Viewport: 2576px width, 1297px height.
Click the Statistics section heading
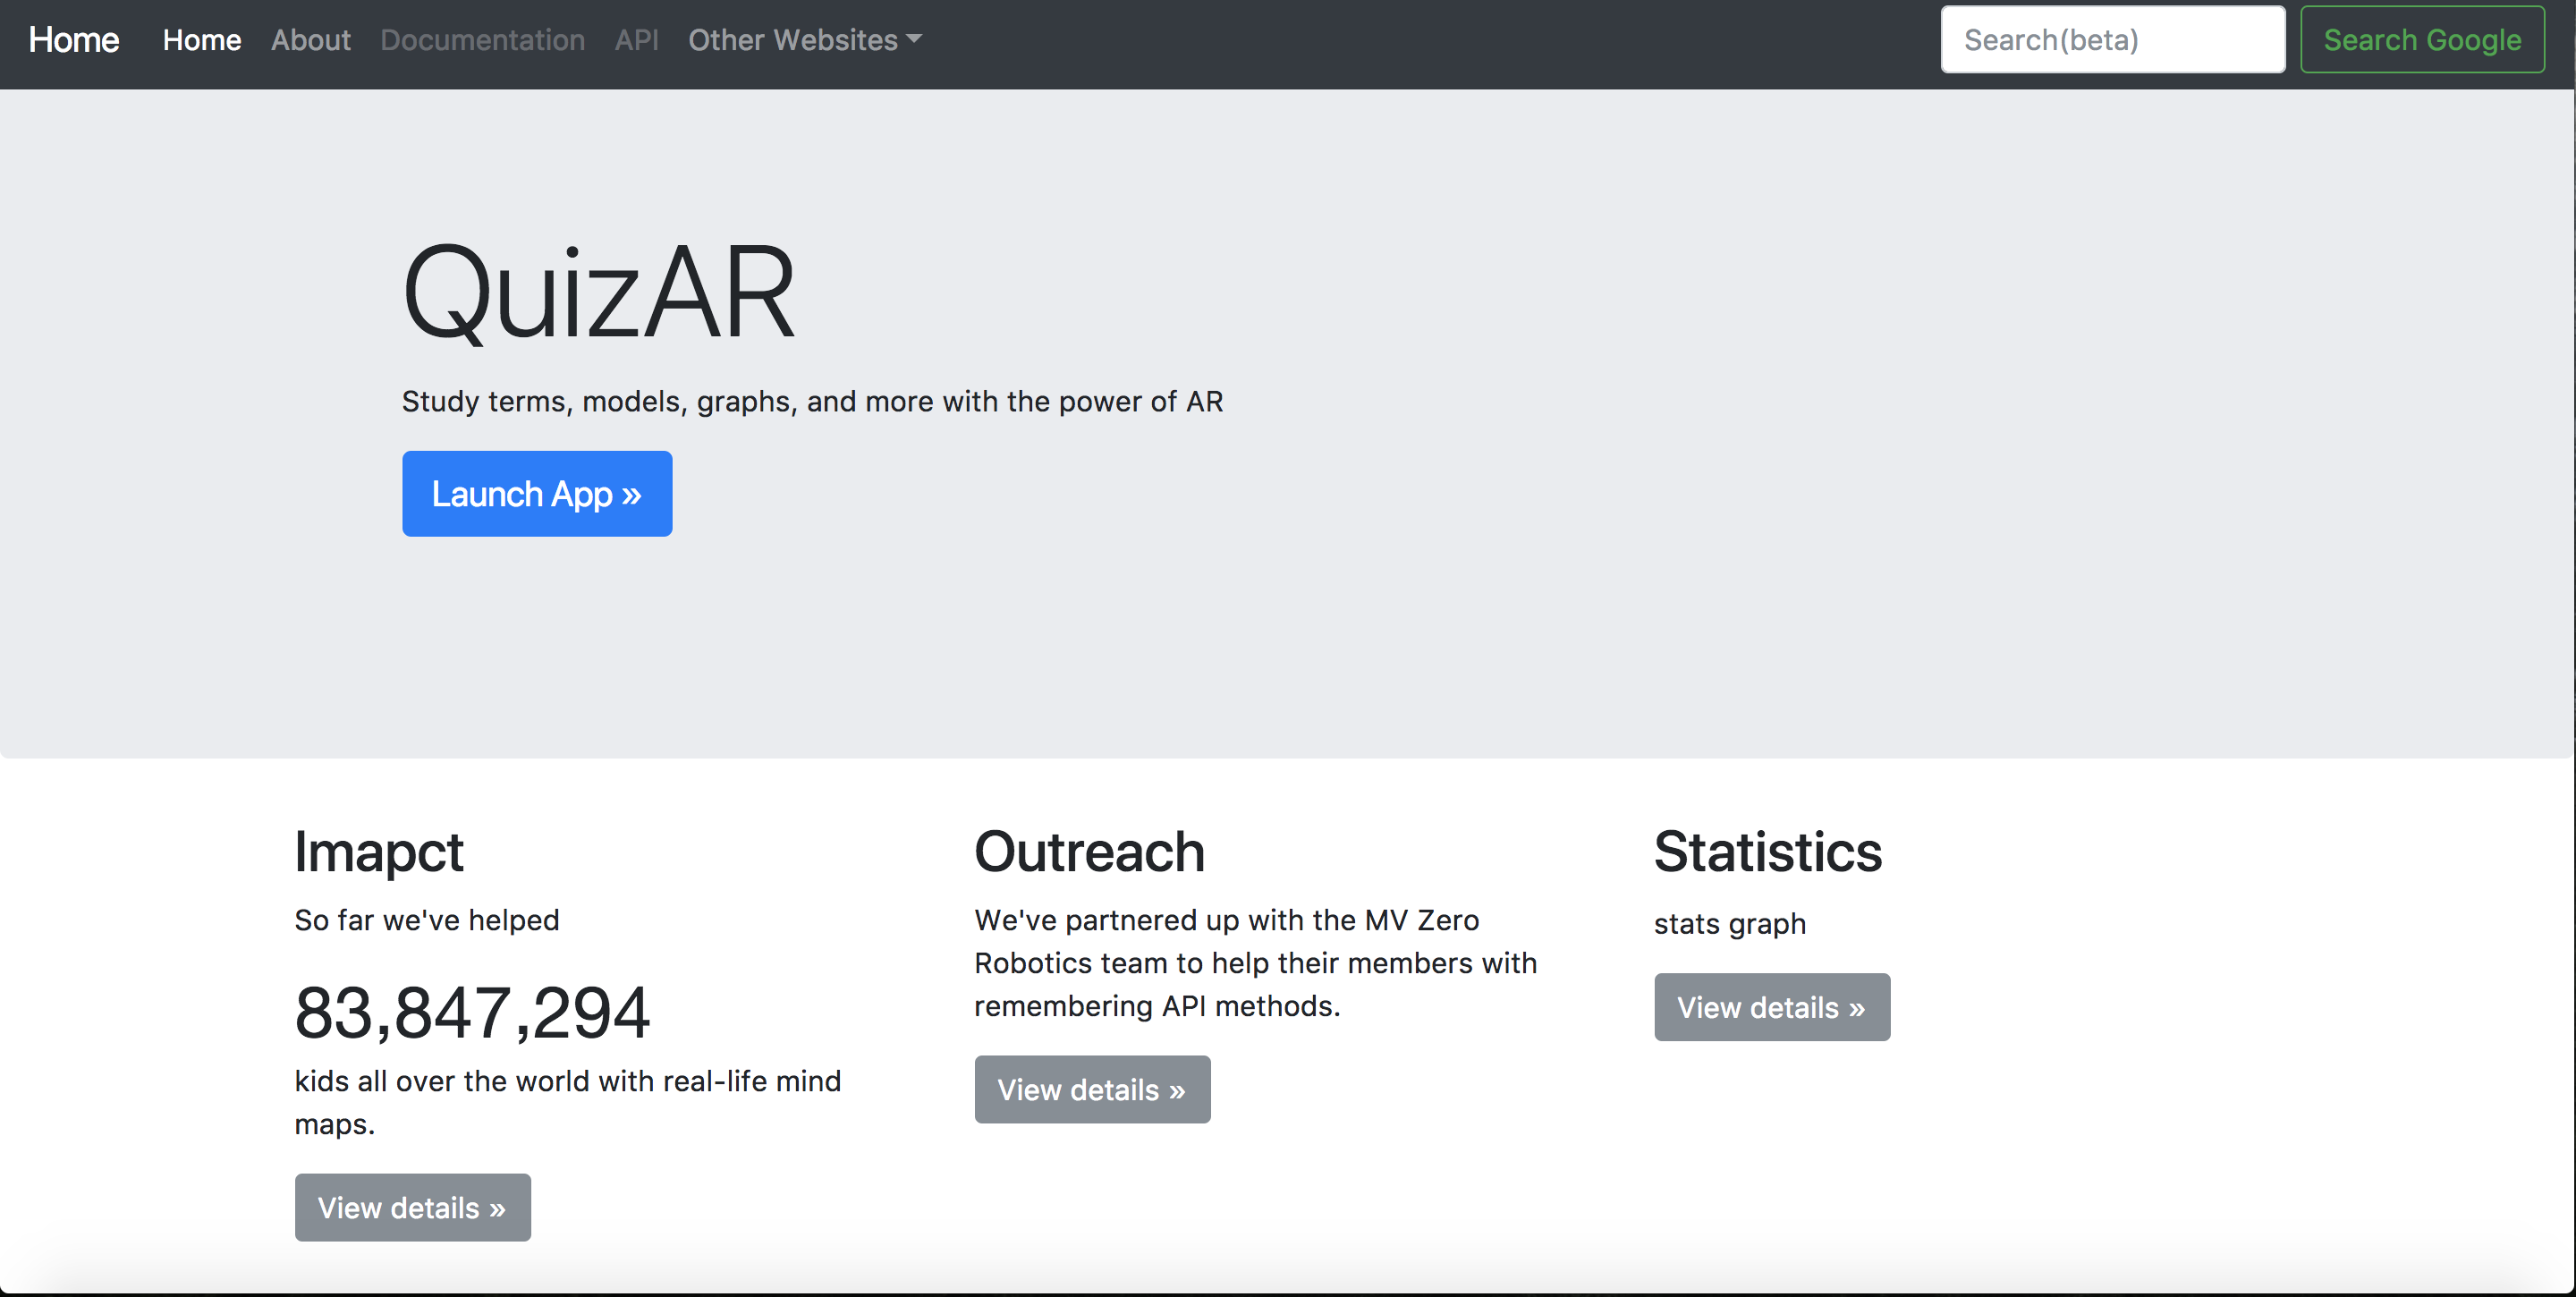click(x=1767, y=852)
